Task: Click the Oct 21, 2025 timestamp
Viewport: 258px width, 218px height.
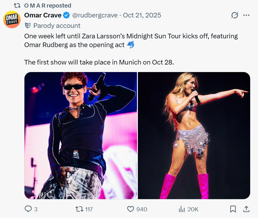Action: tap(142, 15)
